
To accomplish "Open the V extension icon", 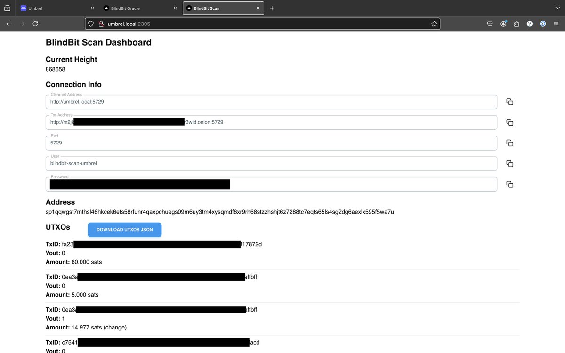I will tap(530, 24).
